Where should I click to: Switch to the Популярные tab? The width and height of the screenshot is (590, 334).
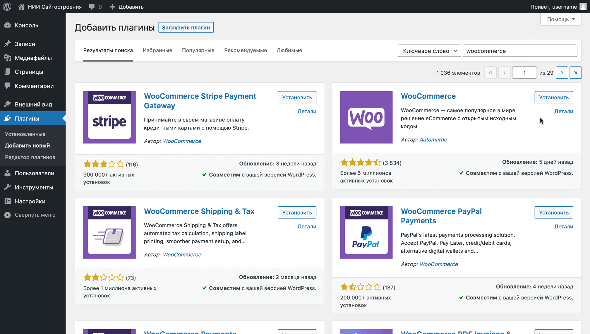pyautogui.click(x=198, y=50)
